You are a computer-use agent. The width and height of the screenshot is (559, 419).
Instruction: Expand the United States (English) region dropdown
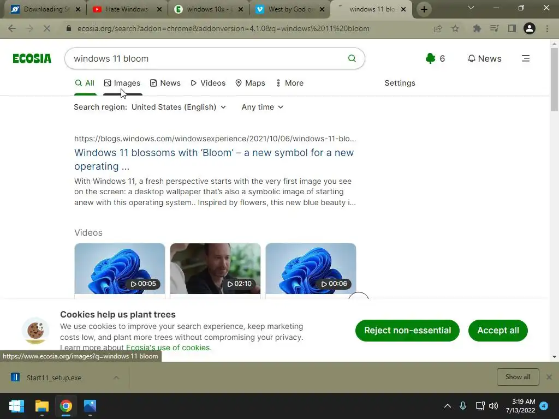point(179,107)
